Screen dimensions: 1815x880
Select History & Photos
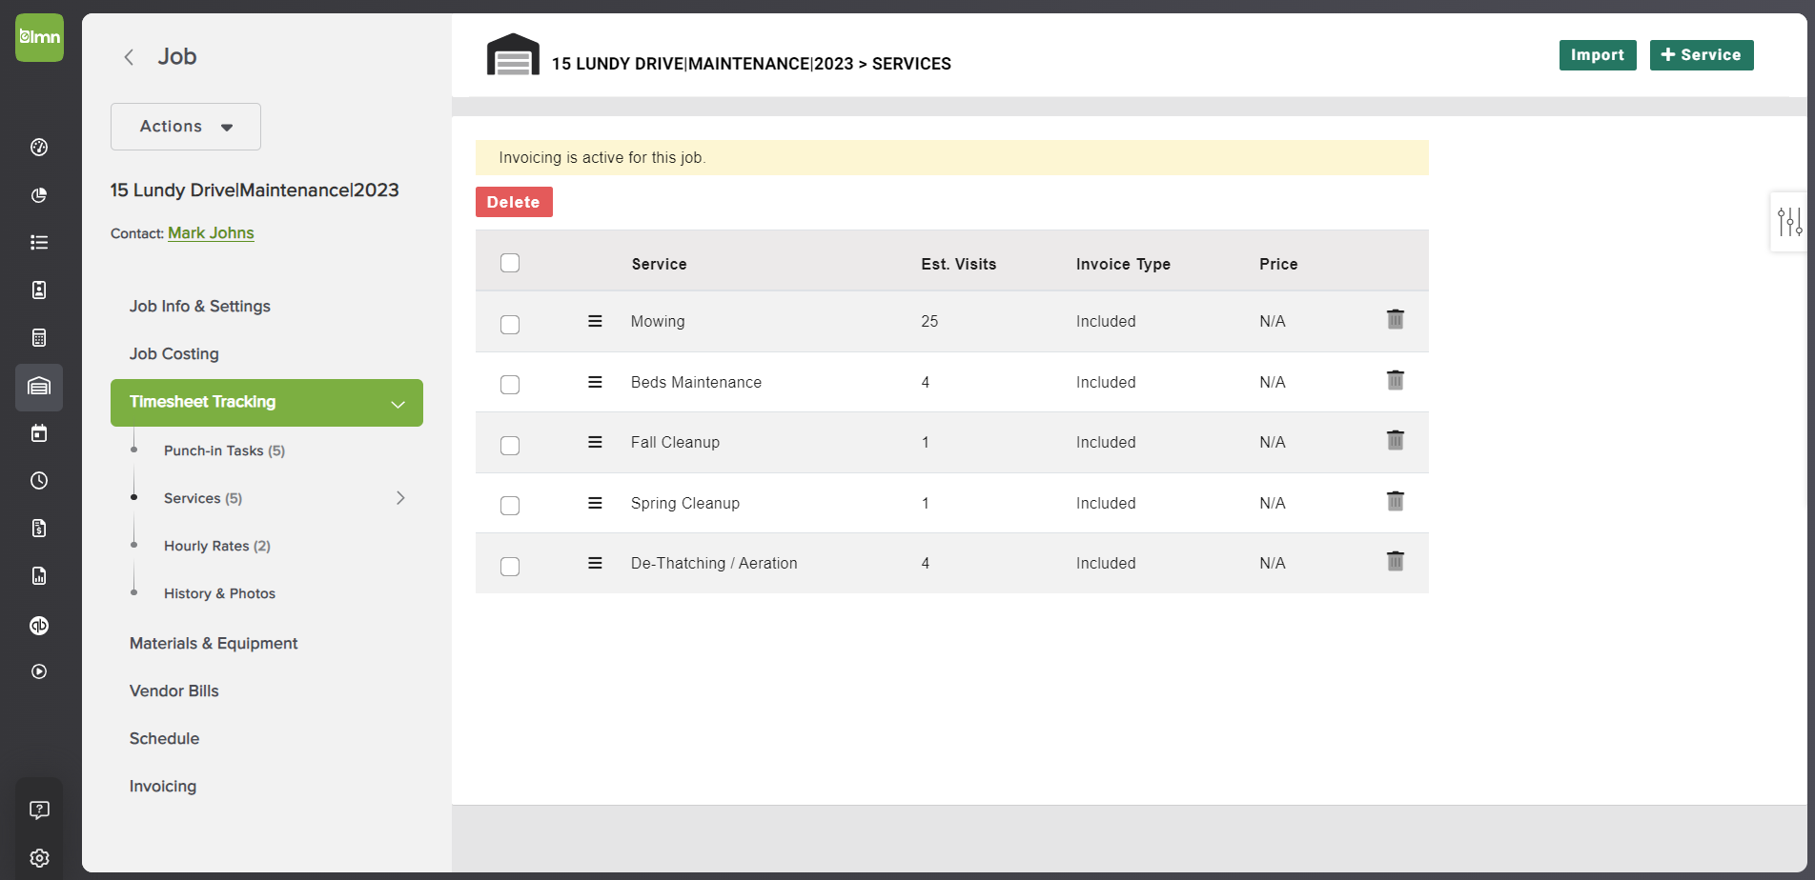219,593
